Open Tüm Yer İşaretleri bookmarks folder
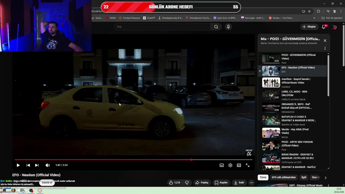 (x=332, y=18)
